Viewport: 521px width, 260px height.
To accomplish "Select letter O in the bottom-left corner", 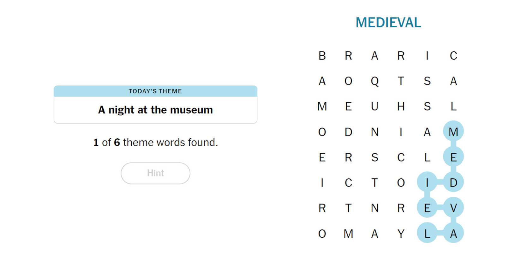I will (322, 234).
